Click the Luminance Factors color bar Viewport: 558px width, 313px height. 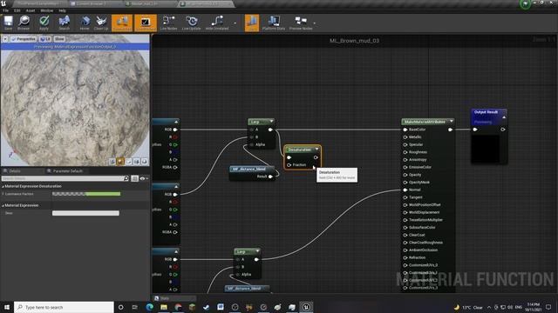click(86, 194)
